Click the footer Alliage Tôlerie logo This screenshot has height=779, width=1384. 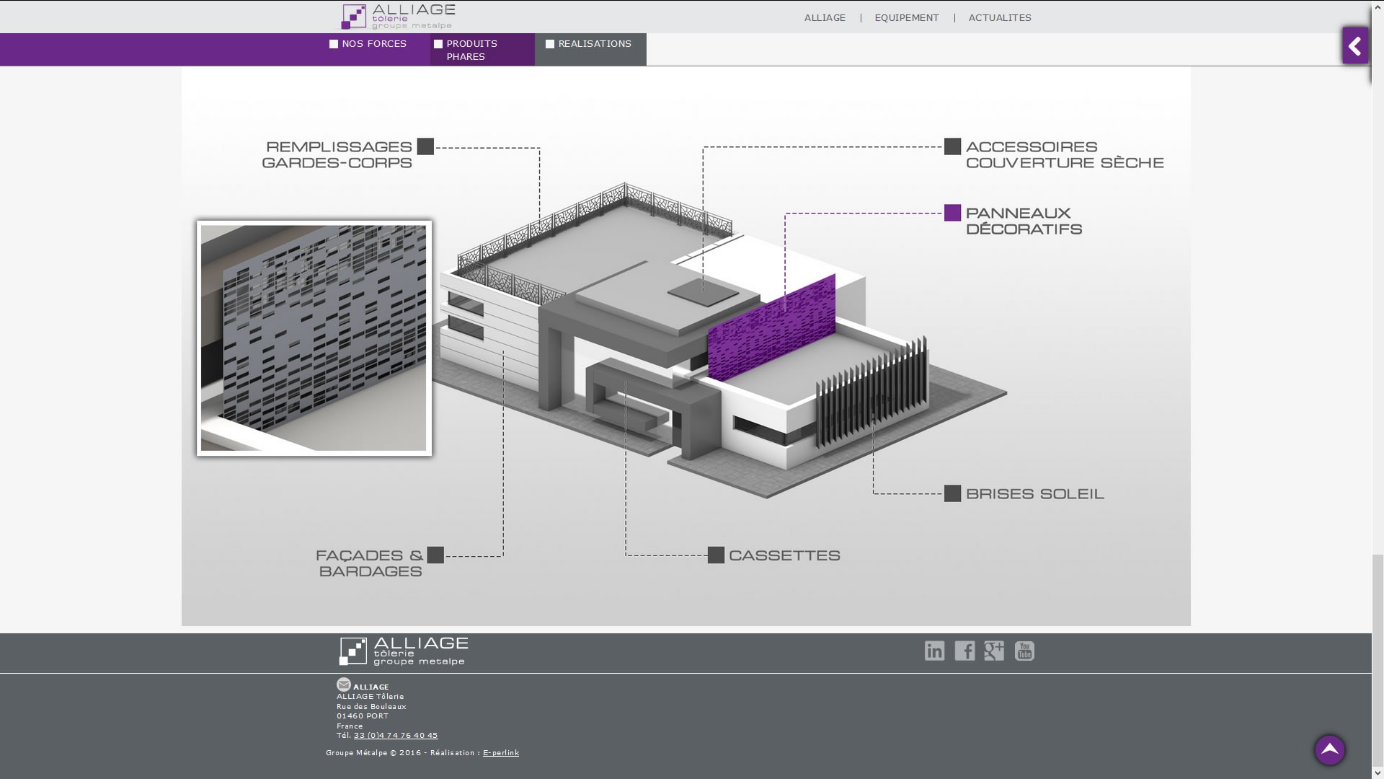pos(404,651)
